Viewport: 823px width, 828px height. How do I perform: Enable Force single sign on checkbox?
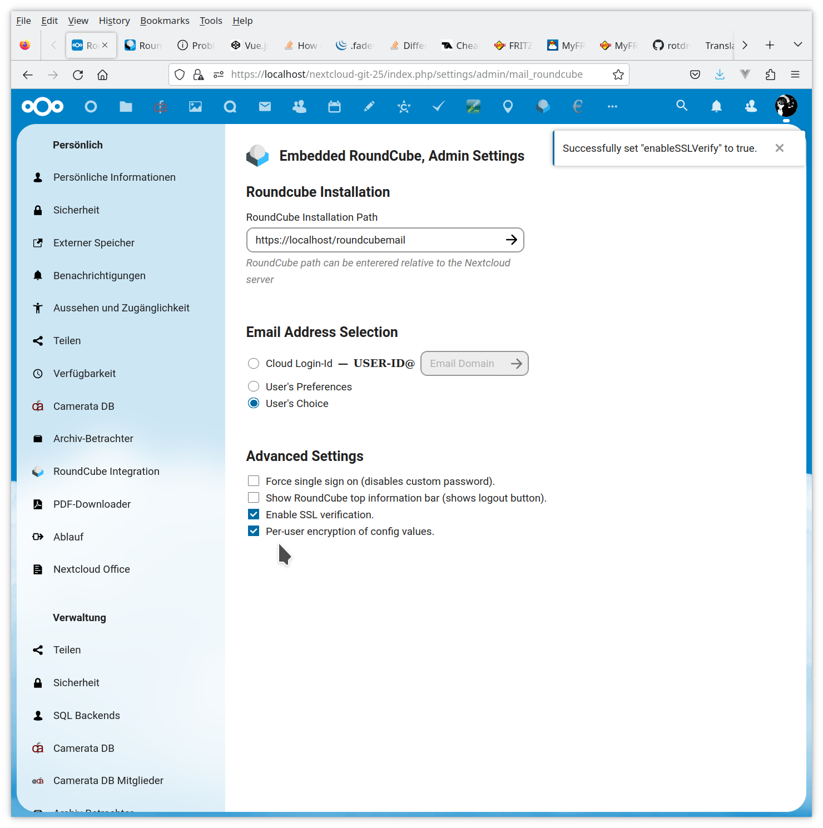coord(254,481)
